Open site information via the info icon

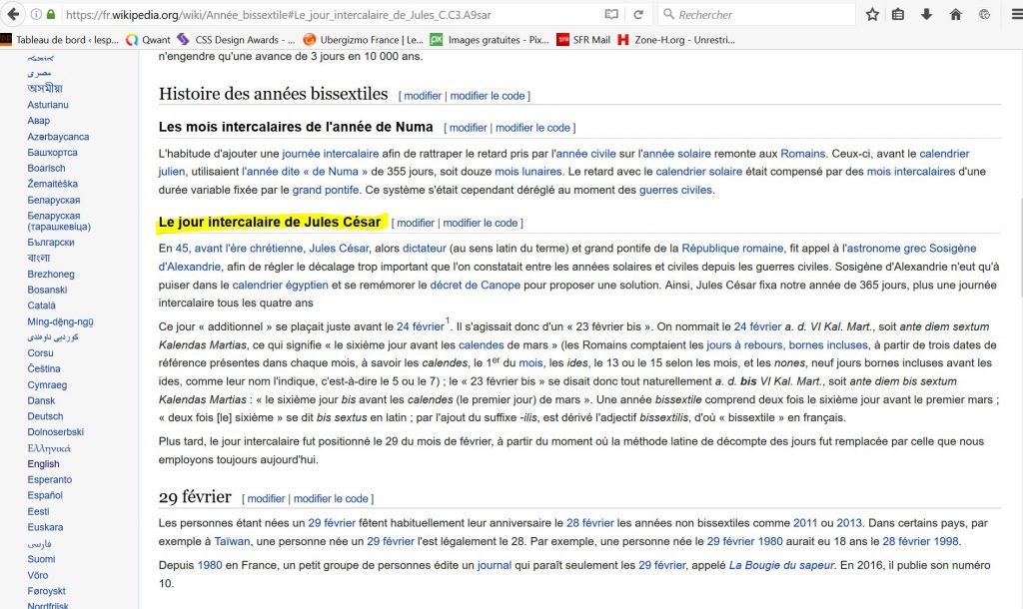coord(36,15)
